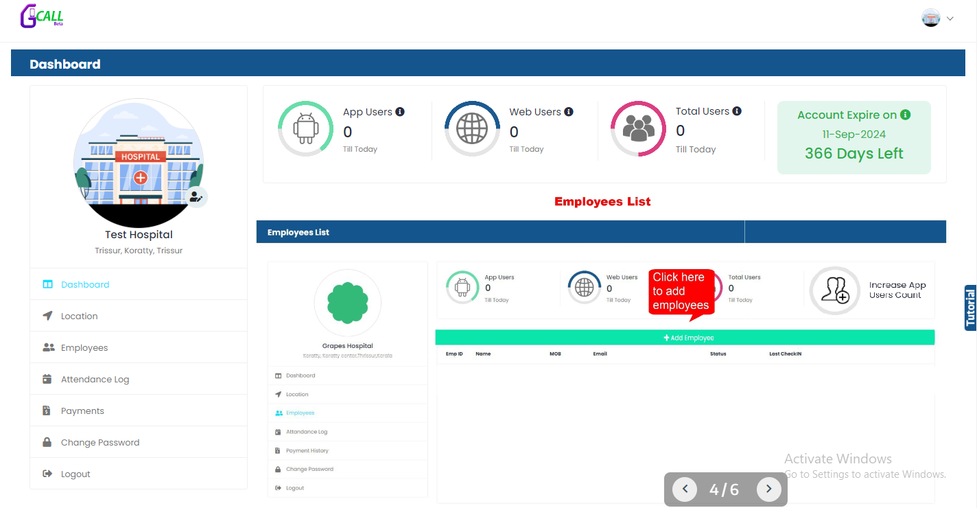977x508 pixels.
Task: Click the Total Users group icon
Action: [x=638, y=128]
